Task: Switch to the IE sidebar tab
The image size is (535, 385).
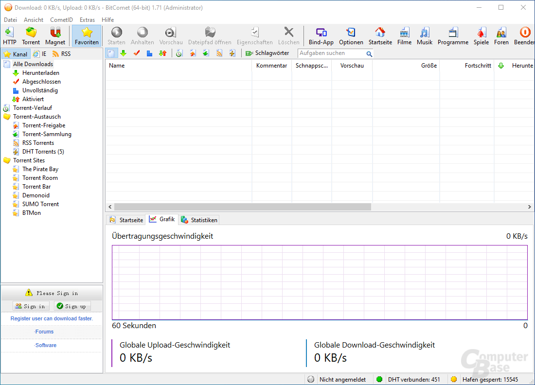Action: (39, 54)
